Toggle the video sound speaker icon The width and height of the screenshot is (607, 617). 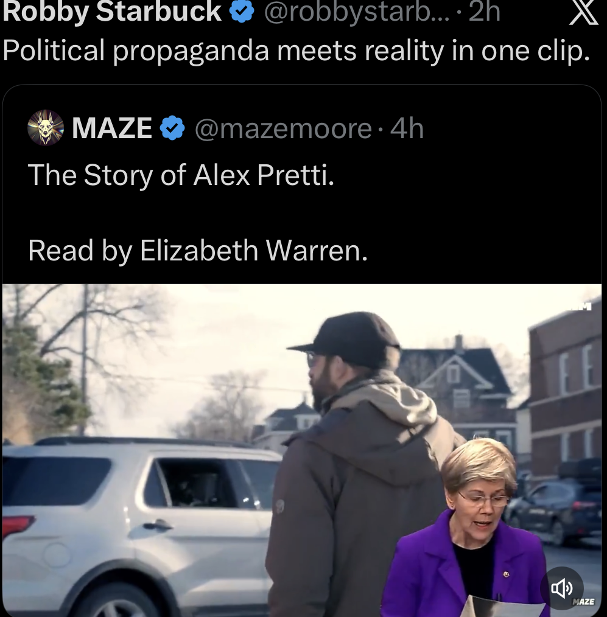(562, 588)
